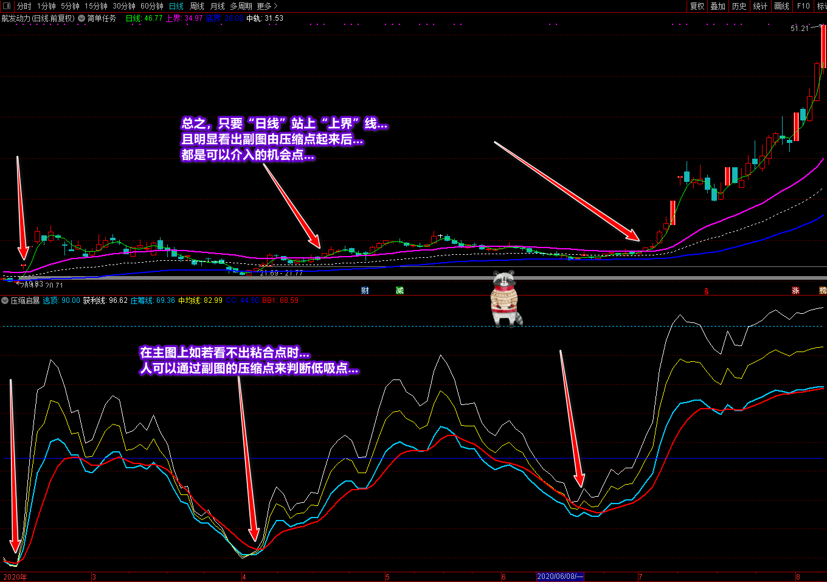Select month 7 on the timeline axis

640,577
